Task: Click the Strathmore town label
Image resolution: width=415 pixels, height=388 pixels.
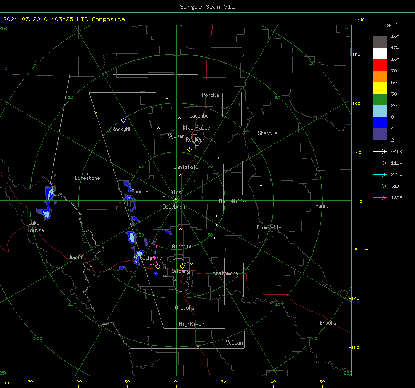Action: (x=224, y=273)
